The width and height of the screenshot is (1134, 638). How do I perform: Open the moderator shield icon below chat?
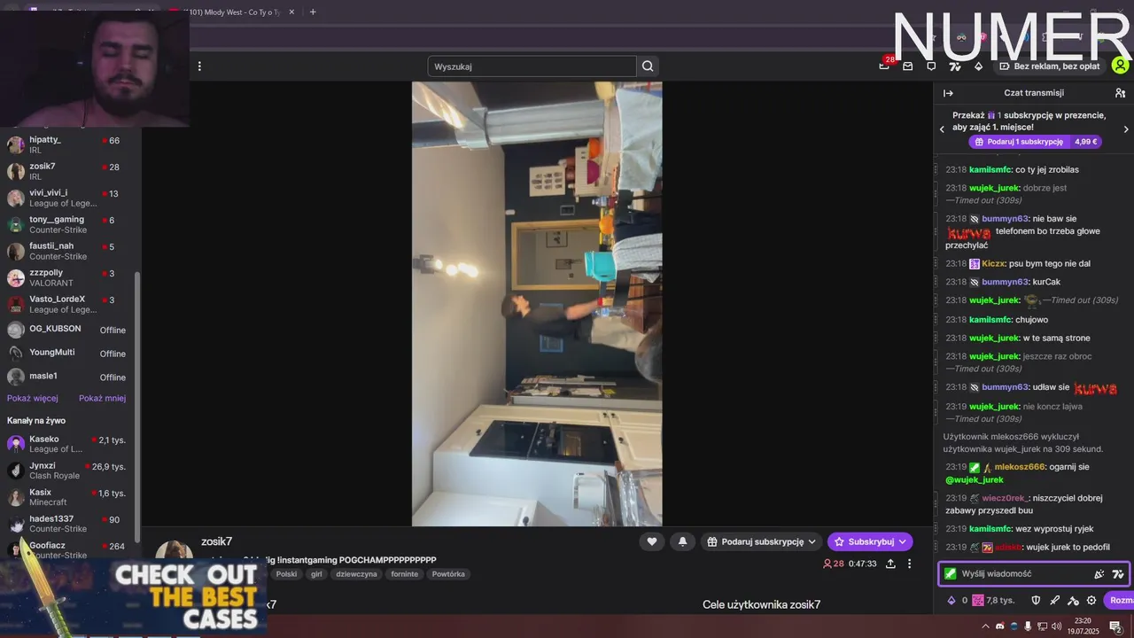coord(1036,600)
